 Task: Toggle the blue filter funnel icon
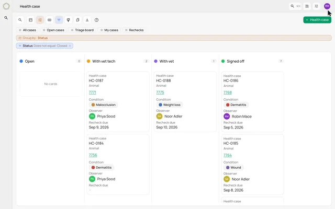59,20
